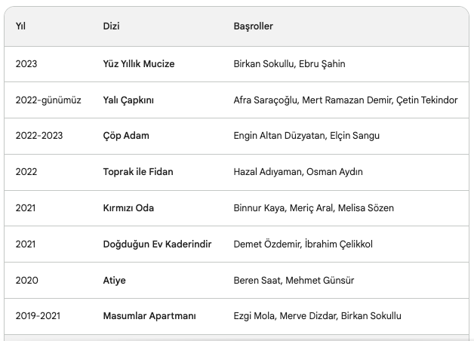This screenshot has height=341, width=474.
Task: Click the Hazal Adıyaman, Osman Aydın cell
Action: (x=297, y=172)
